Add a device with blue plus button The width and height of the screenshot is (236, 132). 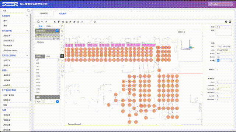pos(58,102)
